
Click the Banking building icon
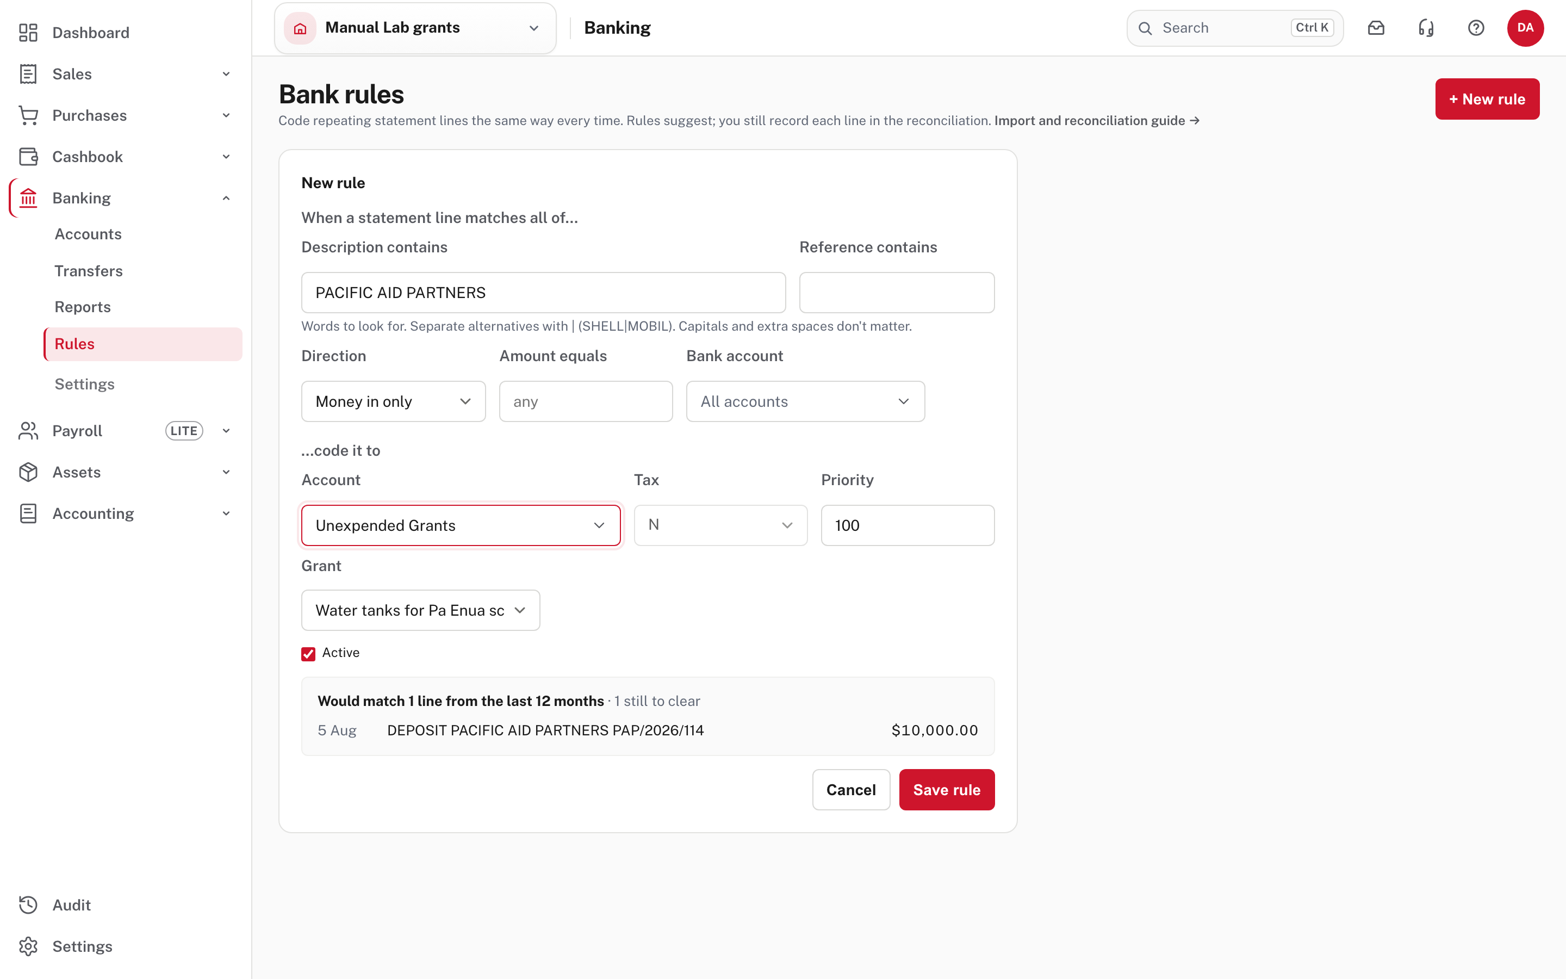[28, 198]
